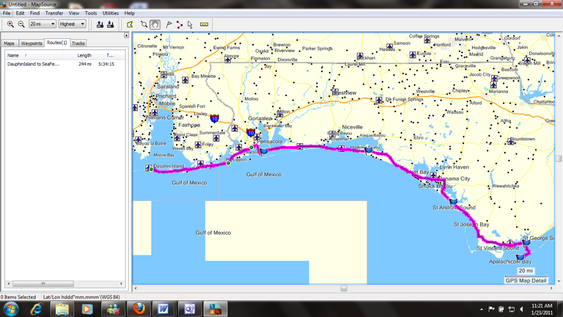Click the route list scroll left arrow
Viewport: 563px width, 317px height.
[9, 284]
